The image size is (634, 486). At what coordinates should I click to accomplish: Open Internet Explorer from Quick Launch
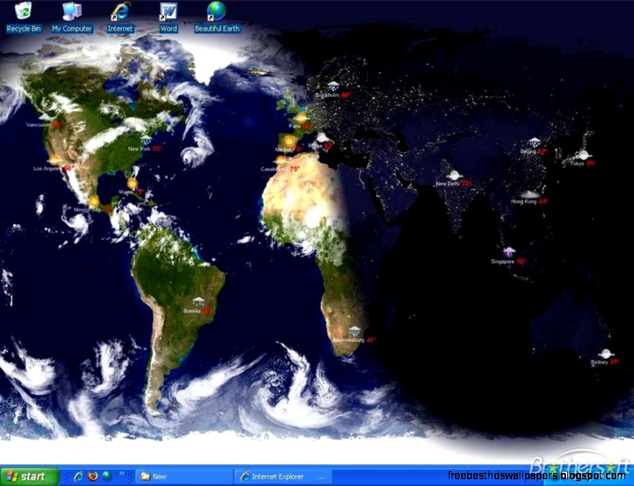click(78, 476)
